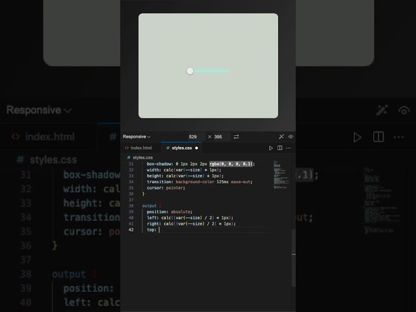
Task: Select the large index.html tab in background
Action: [44, 137]
